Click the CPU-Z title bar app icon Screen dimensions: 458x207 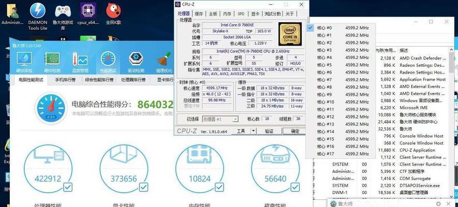click(178, 4)
